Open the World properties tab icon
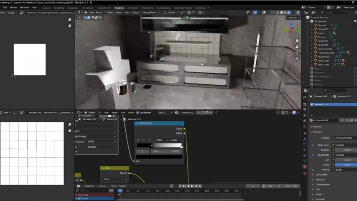This screenshot has height=201, width=357. [305, 126]
